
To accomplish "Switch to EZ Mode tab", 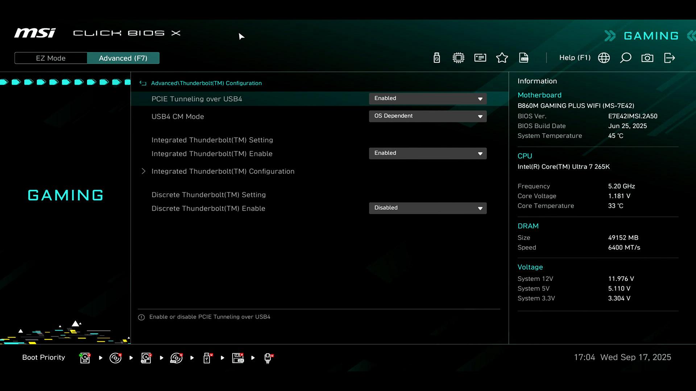I will (51, 58).
